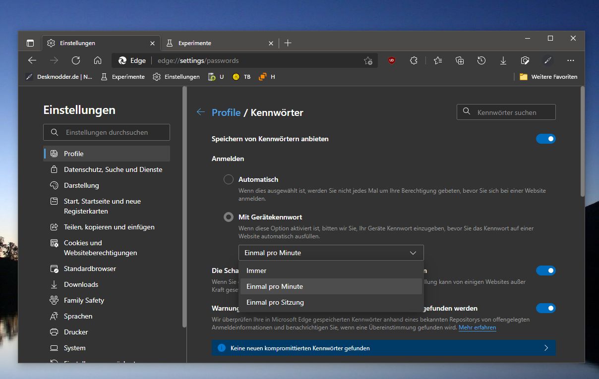Open Family Safety settings section
Viewport: 599px width, 379px height.
point(107,300)
